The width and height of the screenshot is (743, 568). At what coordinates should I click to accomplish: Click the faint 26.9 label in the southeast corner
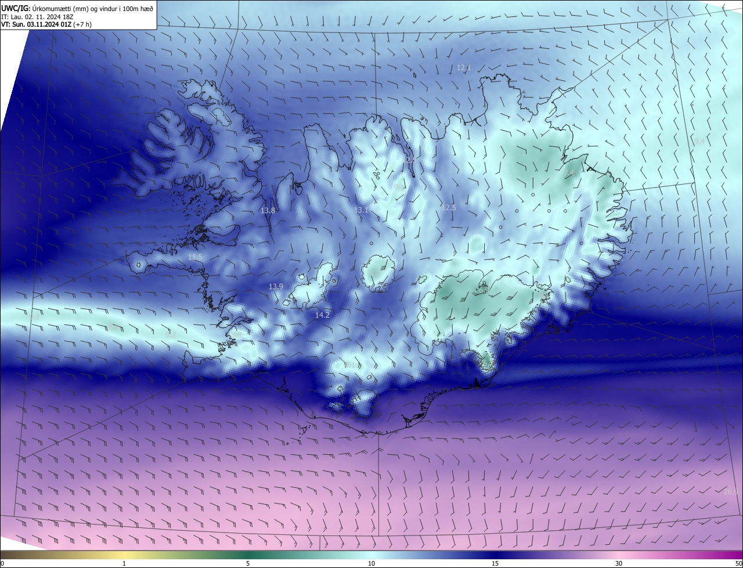(731, 492)
